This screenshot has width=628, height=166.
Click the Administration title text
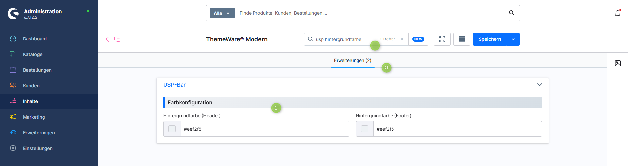point(43,11)
